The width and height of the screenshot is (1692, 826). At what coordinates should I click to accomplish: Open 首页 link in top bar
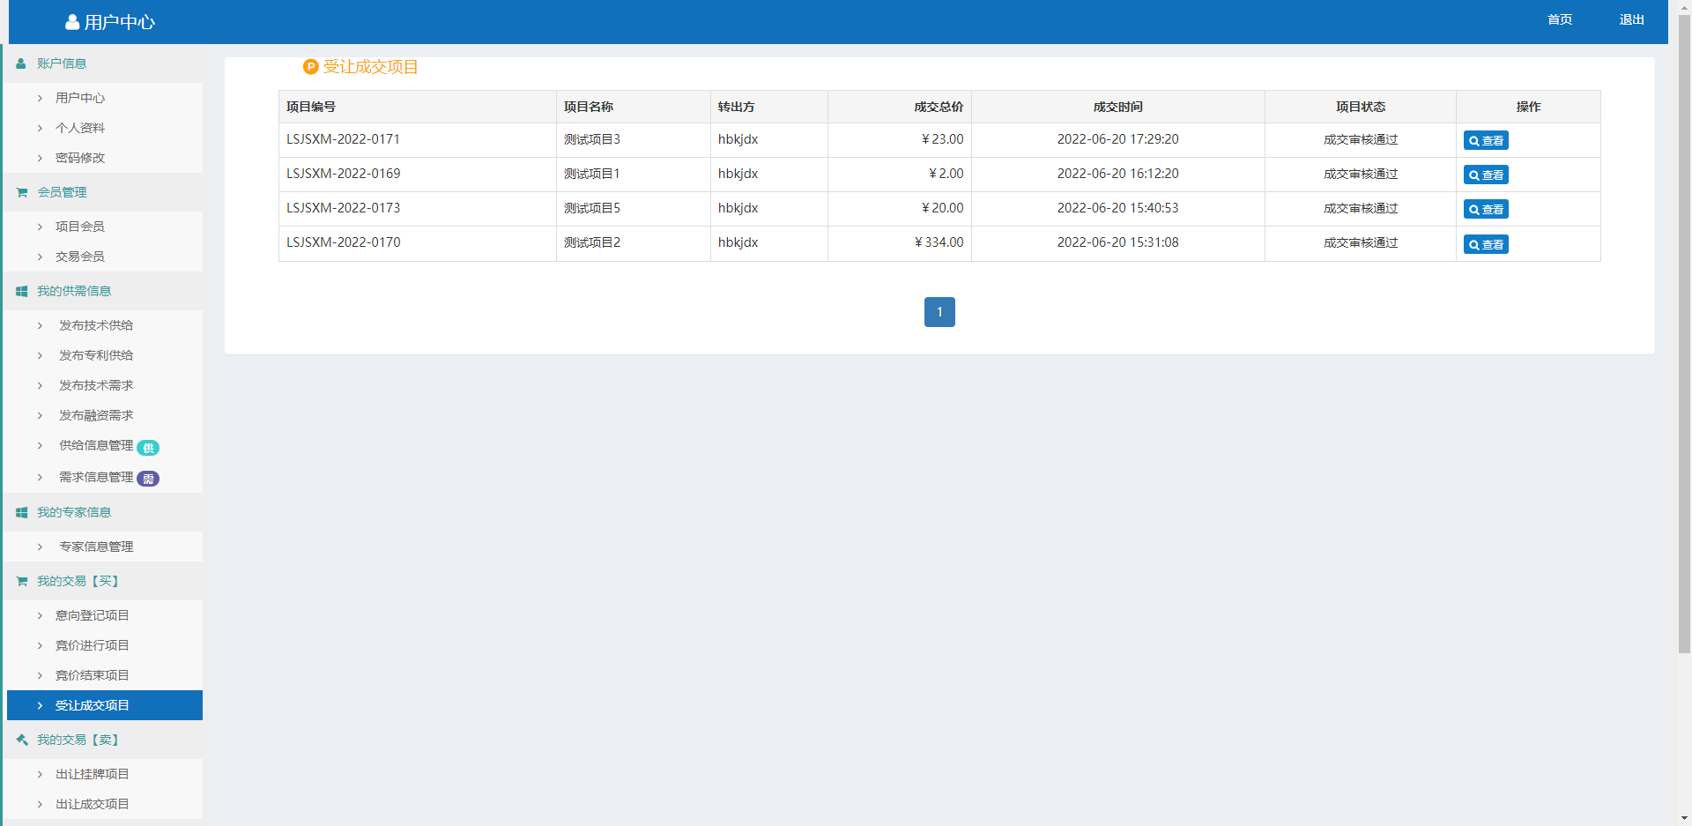[x=1560, y=19]
